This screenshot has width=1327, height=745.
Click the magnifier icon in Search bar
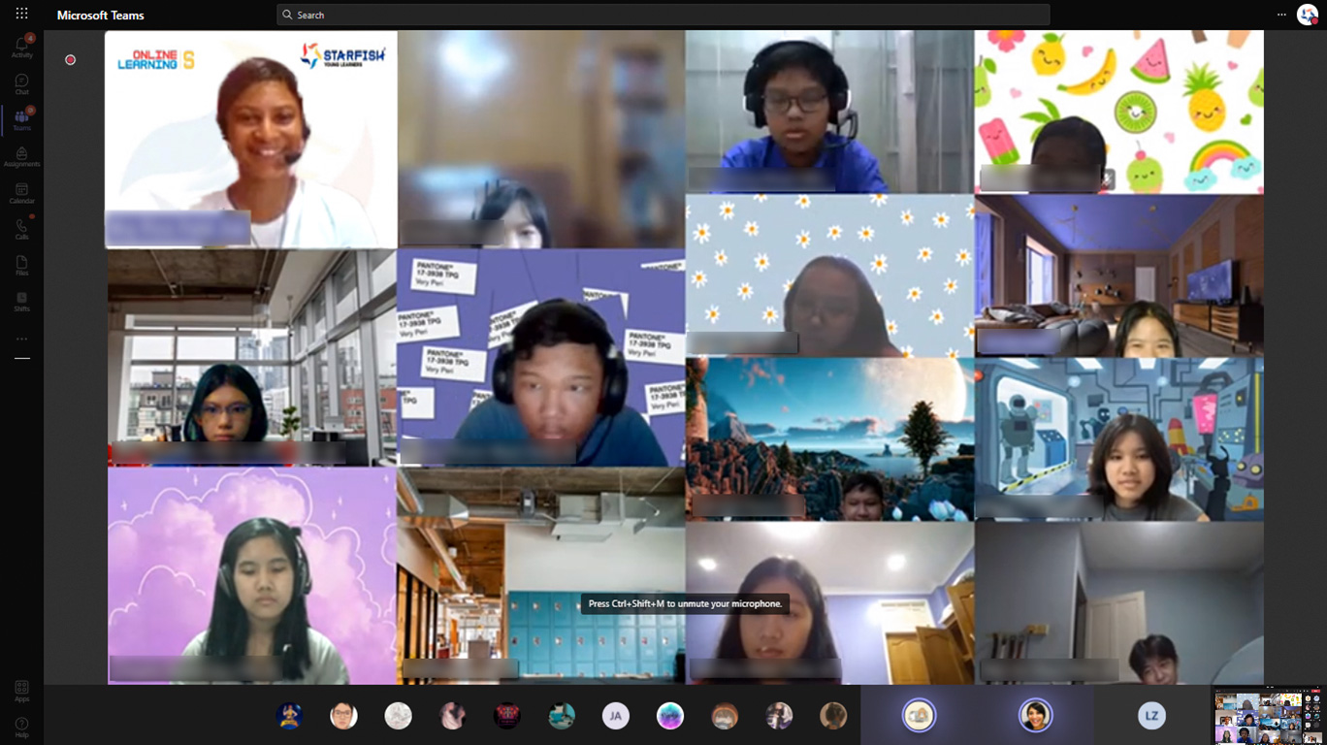click(287, 15)
